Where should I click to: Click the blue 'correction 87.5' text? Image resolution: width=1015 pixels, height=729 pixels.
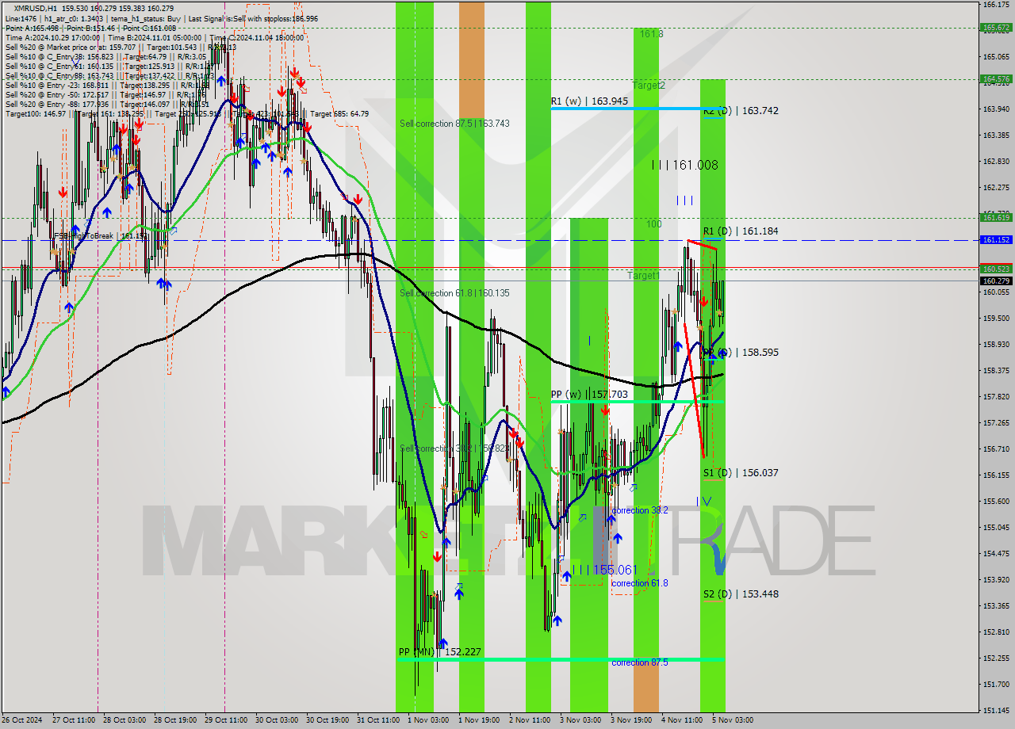point(639,662)
